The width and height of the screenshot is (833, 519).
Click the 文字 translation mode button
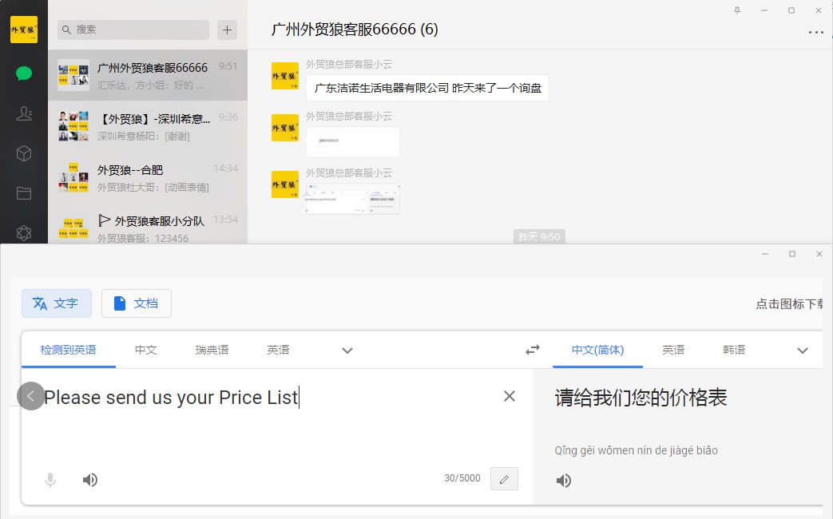click(x=57, y=303)
